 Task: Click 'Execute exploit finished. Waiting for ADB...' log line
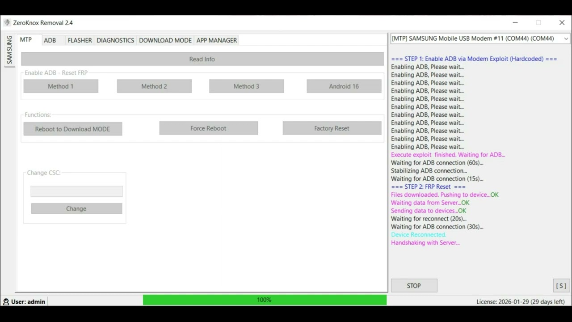(x=448, y=155)
